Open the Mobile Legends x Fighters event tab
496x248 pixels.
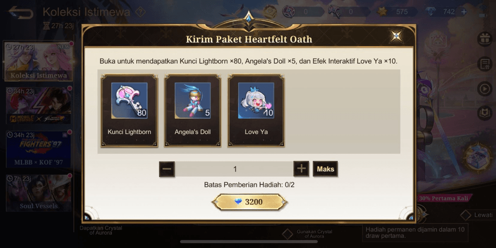[38, 106]
